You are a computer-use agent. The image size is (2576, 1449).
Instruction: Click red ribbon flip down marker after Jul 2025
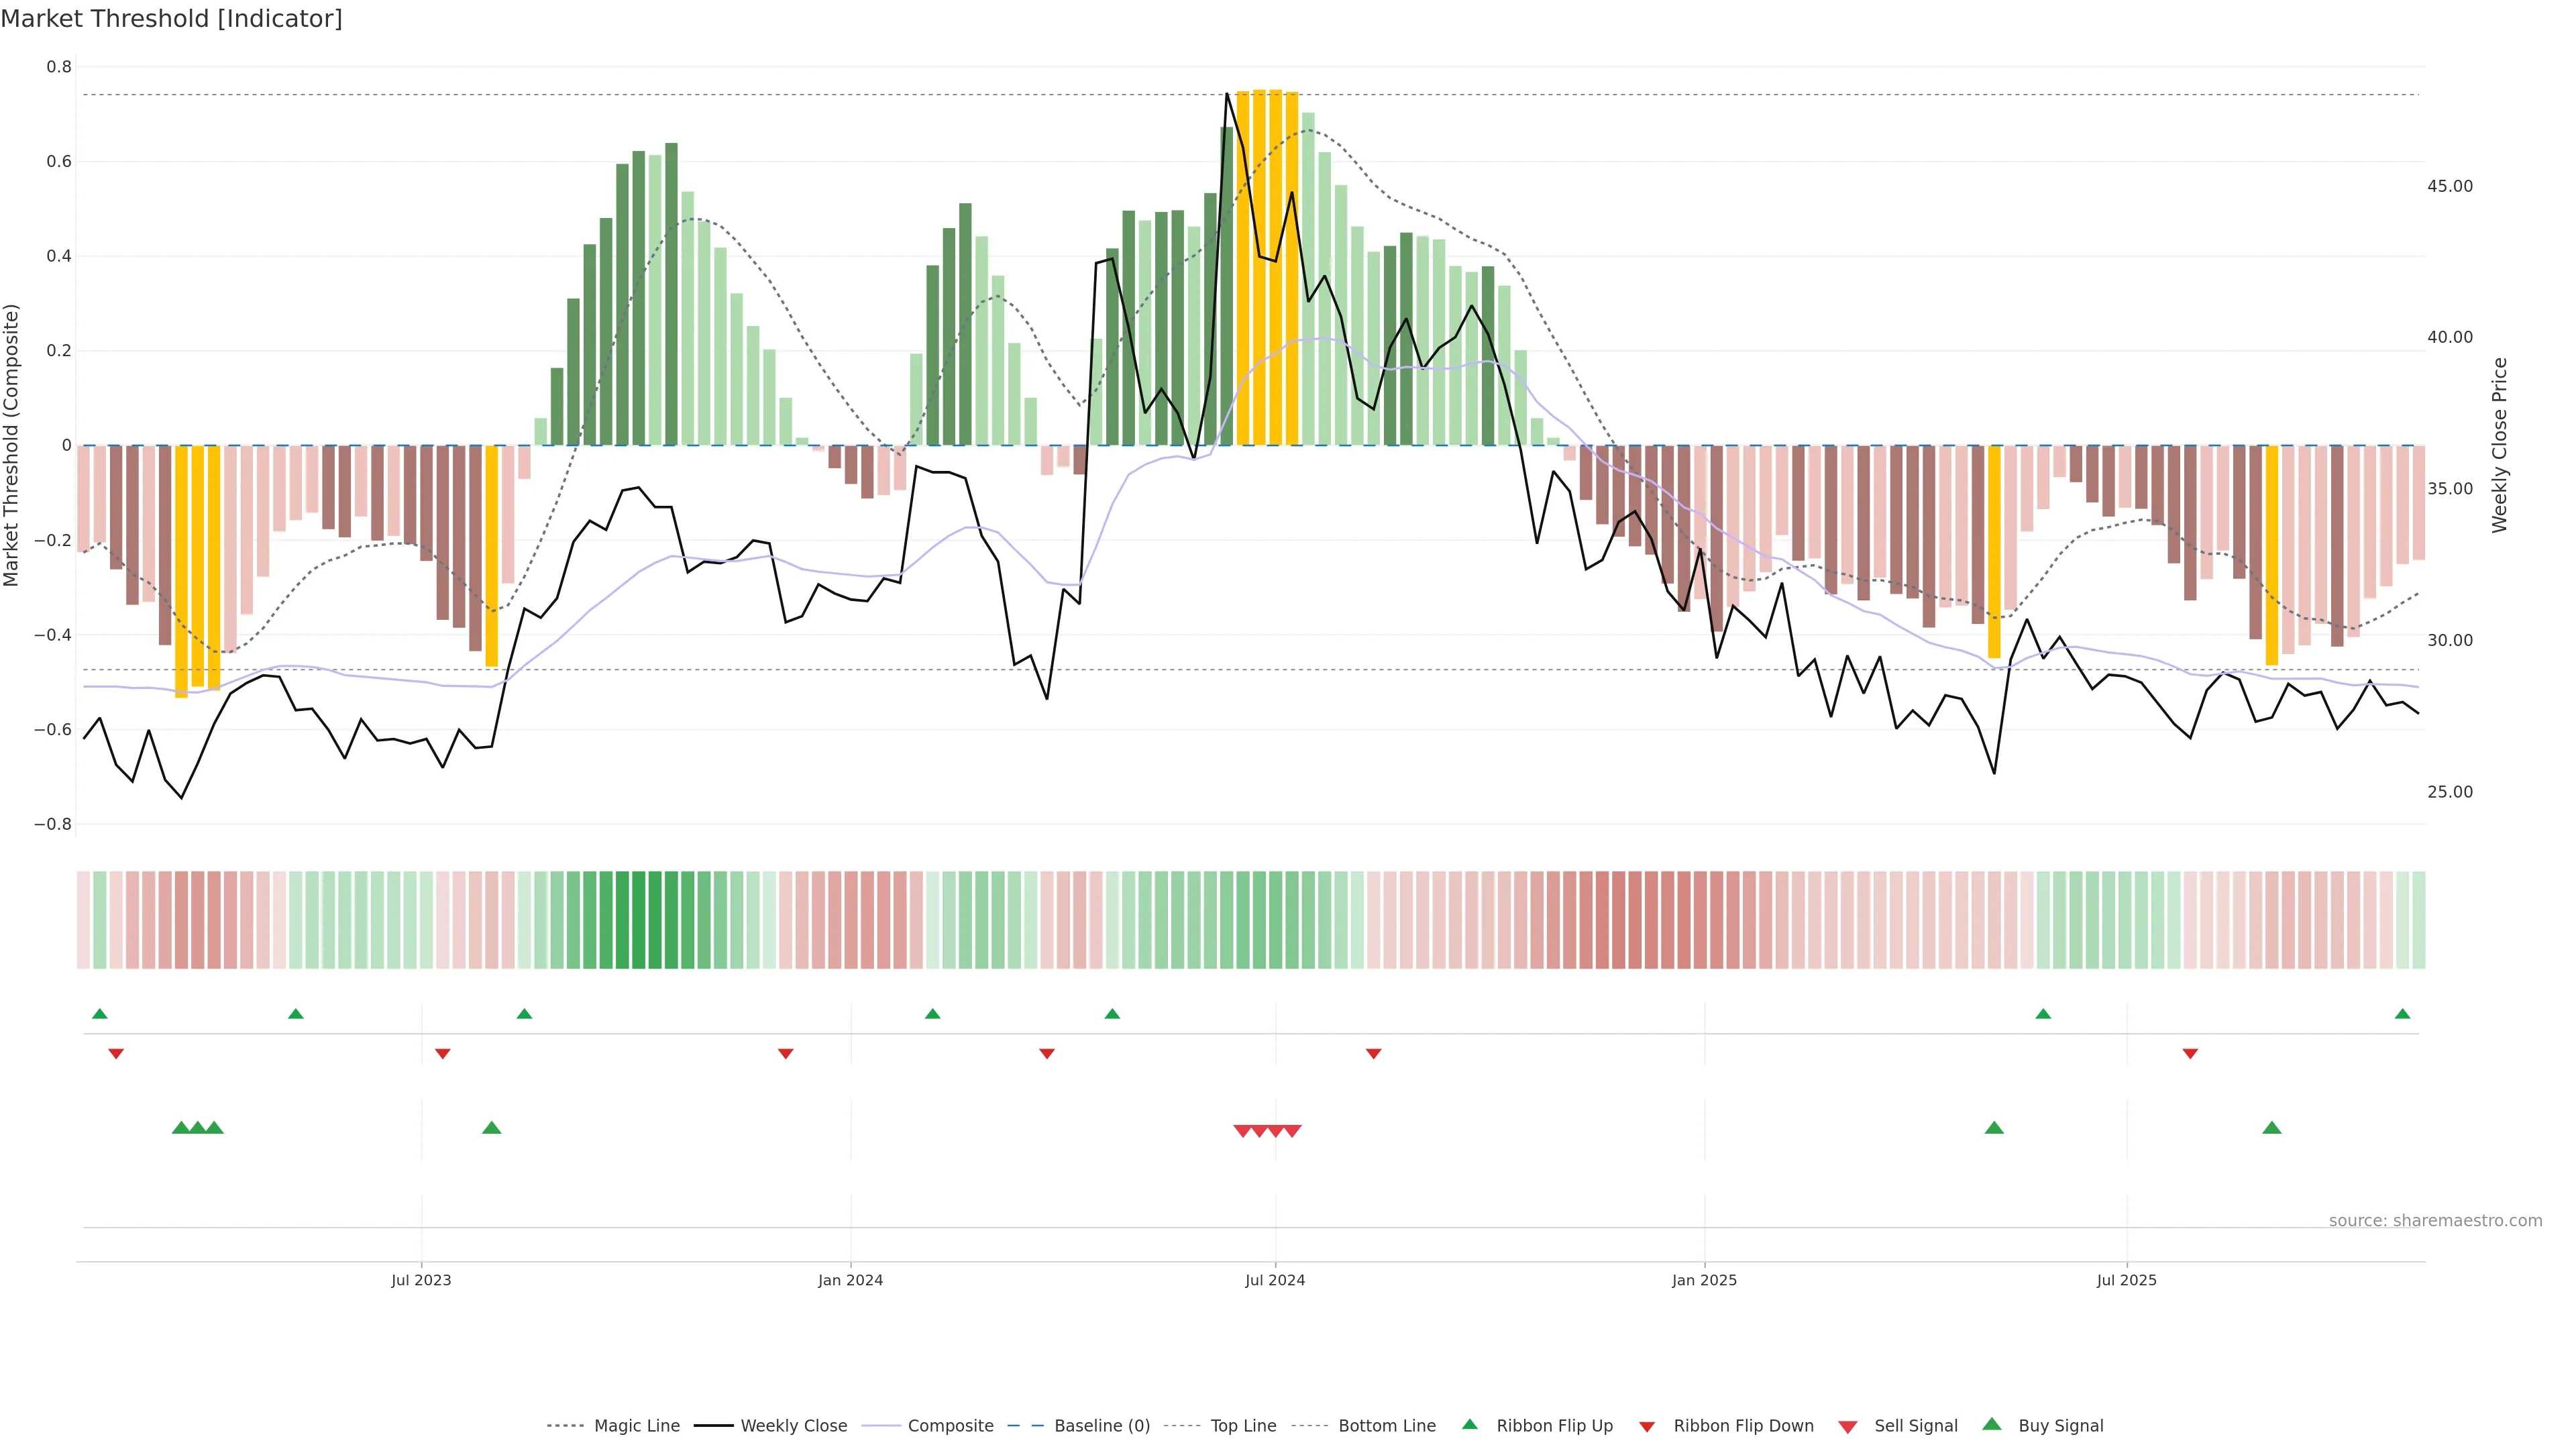(x=2190, y=1053)
